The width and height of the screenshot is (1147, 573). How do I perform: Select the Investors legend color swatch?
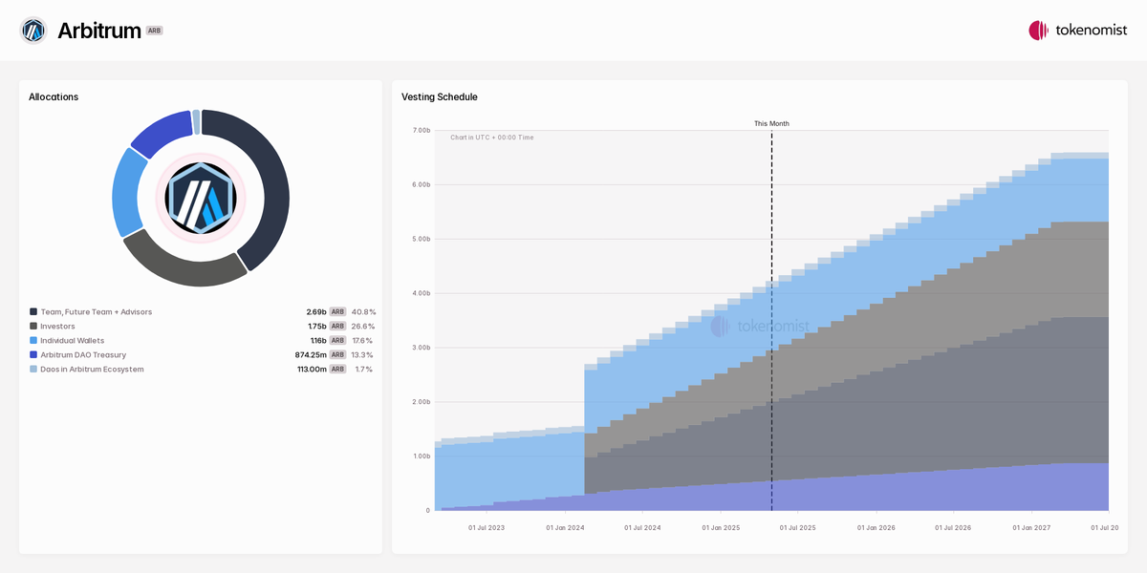[x=33, y=327]
